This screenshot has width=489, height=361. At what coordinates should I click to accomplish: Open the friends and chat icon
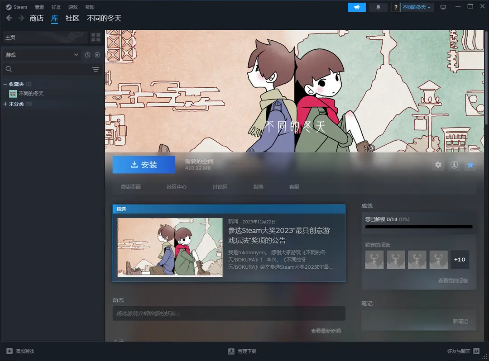[x=476, y=351]
